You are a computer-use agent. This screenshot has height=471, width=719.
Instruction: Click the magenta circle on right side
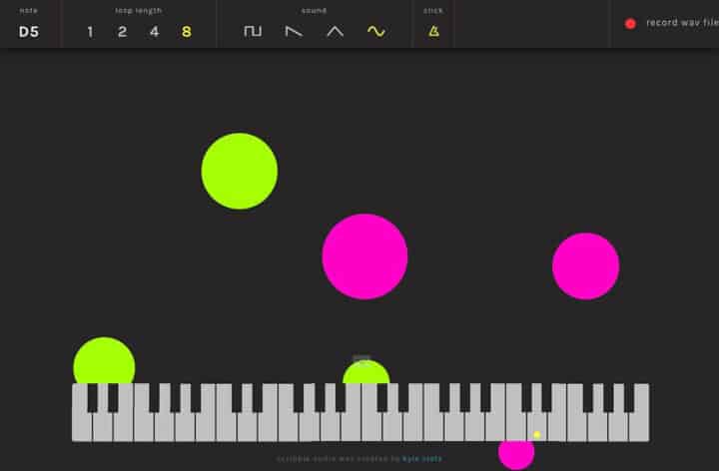(585, 265)
